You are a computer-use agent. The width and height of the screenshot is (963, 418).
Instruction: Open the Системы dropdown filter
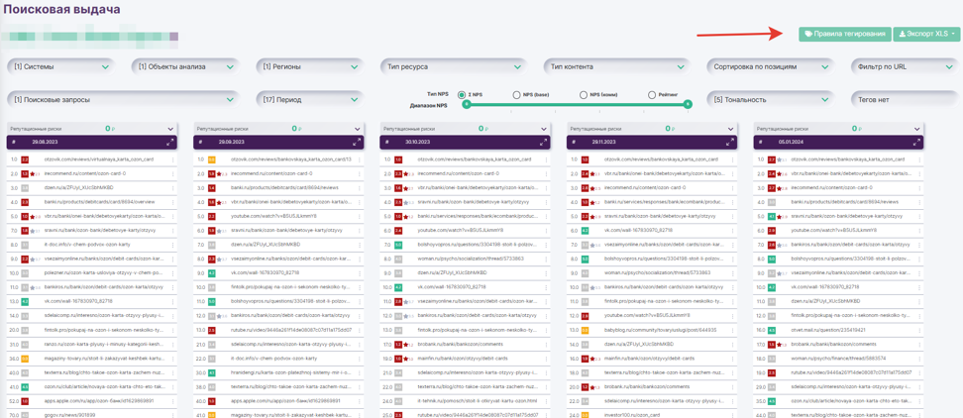tap(59, 67)
